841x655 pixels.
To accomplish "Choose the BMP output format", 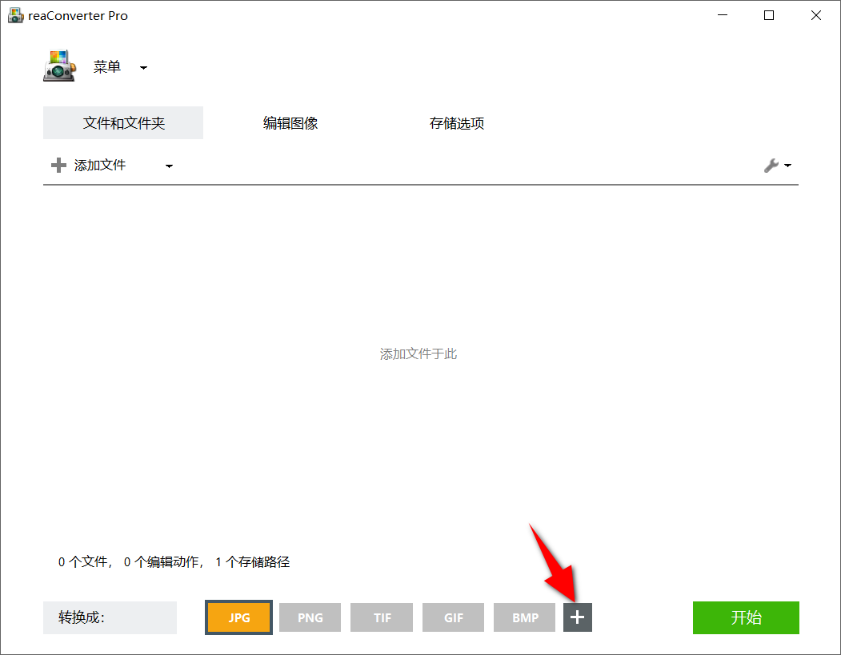I will point(524,617).
